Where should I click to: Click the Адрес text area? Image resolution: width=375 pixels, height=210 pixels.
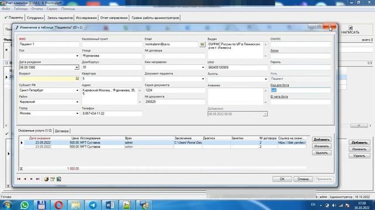point(110,96)
